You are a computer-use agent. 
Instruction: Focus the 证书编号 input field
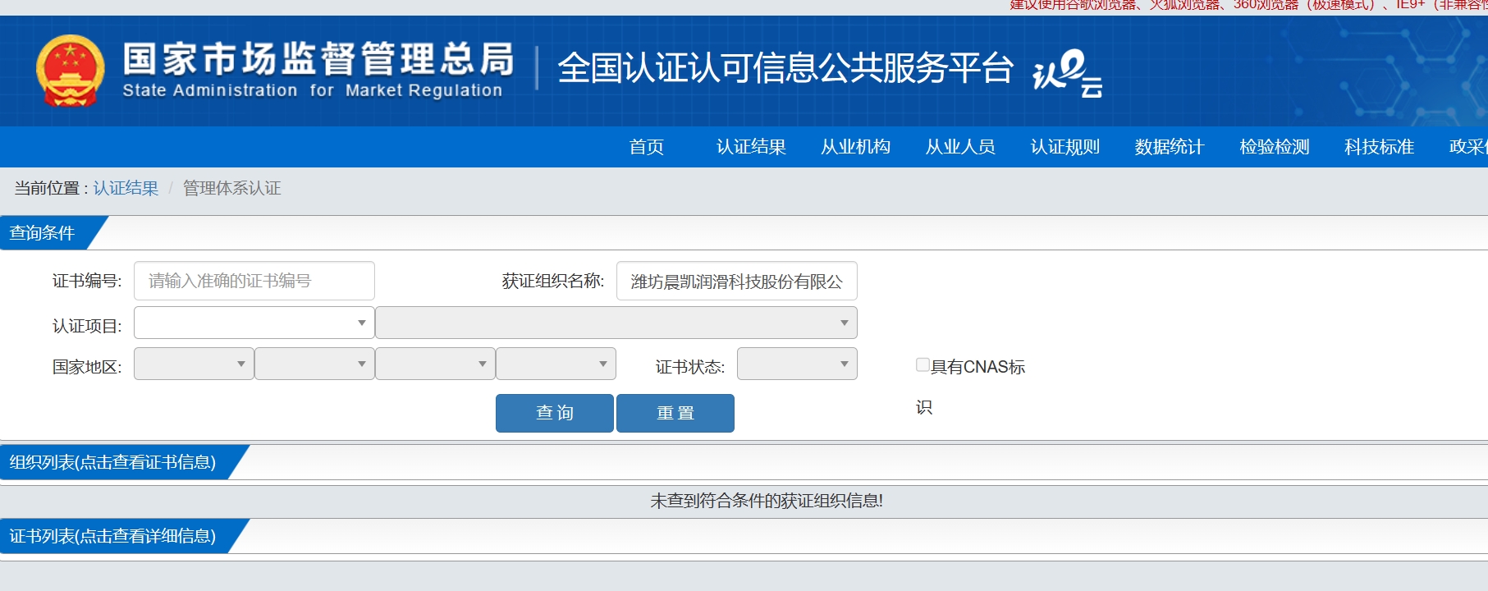(x=254, y=281)
